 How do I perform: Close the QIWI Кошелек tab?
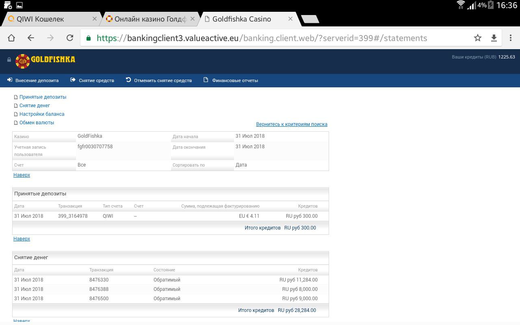click(x=95, y=19)
